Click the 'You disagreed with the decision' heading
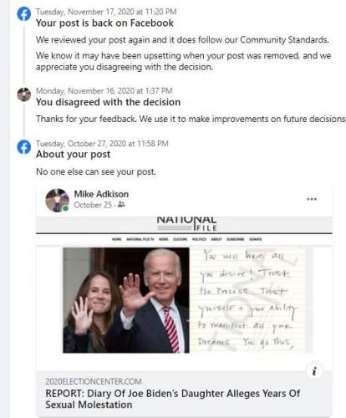346x418 pixels. pyautogui.click(x=108, y=102)
